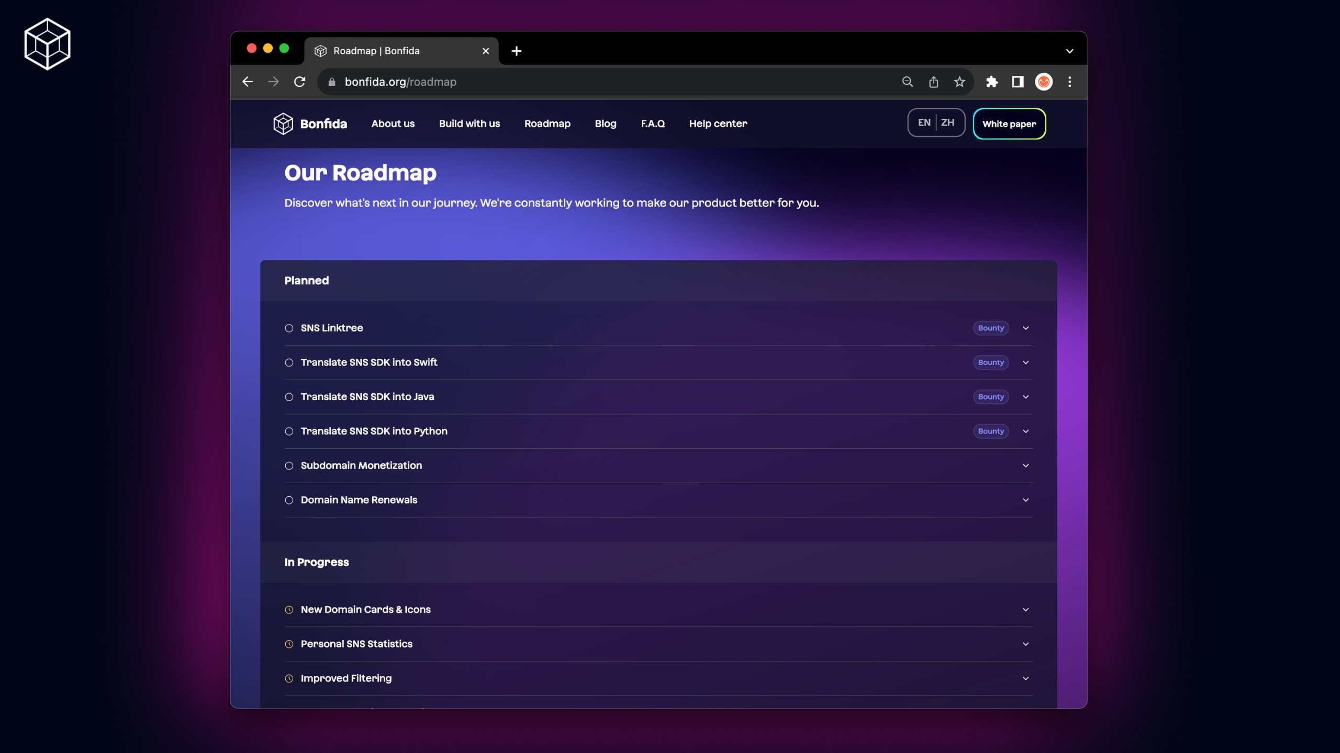The height and width of the screenshot is (753, 1340).
Task: Click the clock icon beside Improved Filtering
Action: pyautogui.click(x=289, y=678)
